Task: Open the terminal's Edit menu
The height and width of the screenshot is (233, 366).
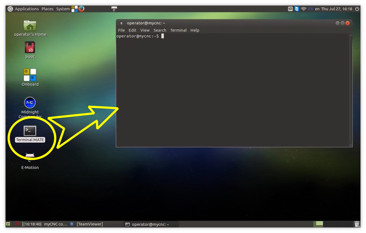Action: [132, 30]
